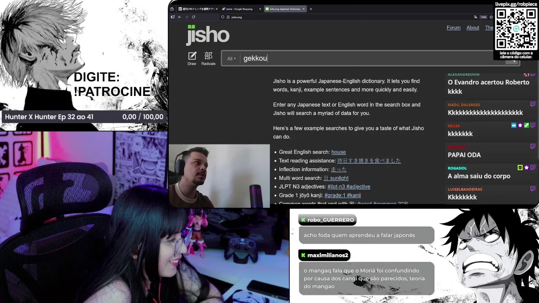Click the tracking protection shield icon

pos(222,17)
